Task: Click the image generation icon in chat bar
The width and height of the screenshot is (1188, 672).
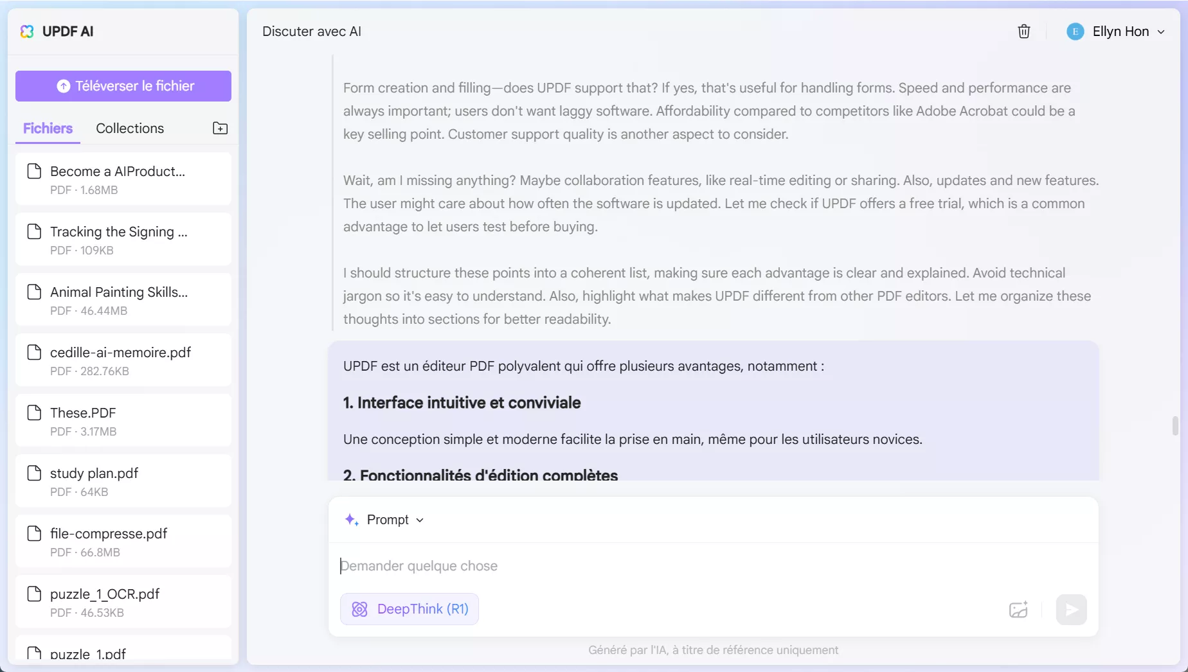Action: pyautogui.click(x=1018, y=609)
